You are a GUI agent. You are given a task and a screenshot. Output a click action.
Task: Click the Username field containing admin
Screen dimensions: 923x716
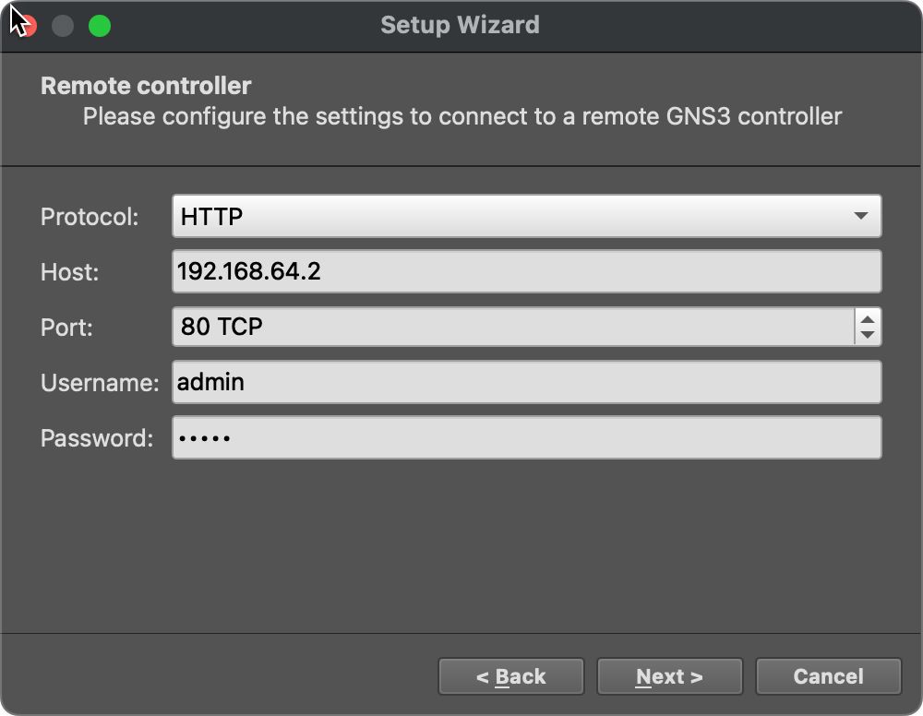click(526, 382)
